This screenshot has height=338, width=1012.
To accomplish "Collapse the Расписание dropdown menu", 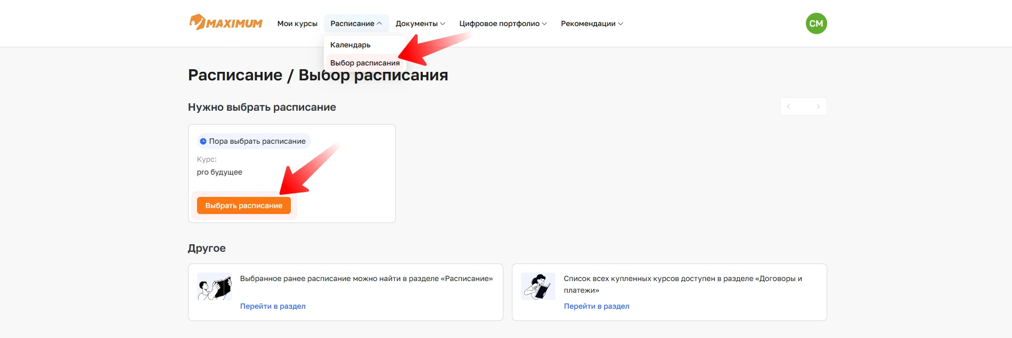I will tap(356, 23).
